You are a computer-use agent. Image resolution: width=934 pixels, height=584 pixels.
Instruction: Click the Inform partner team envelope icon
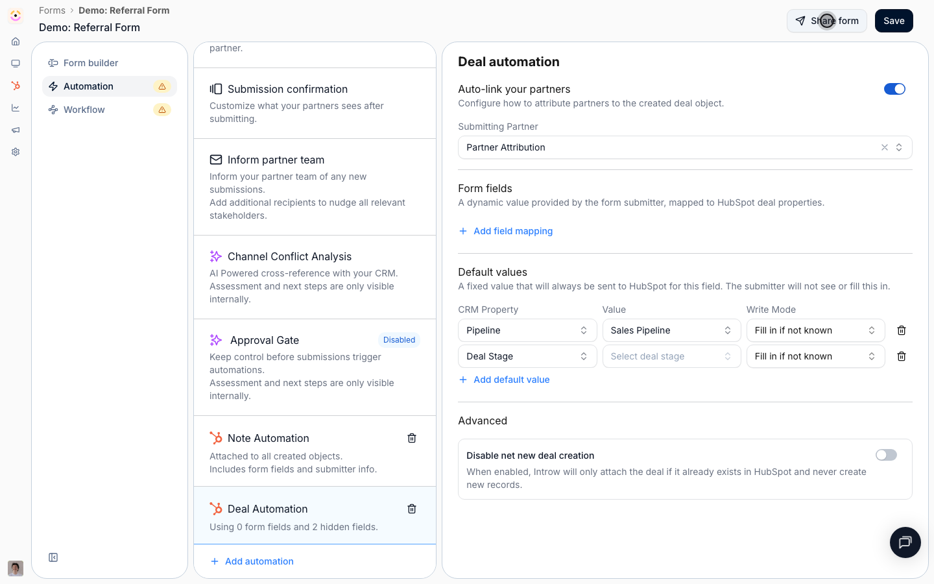(216, 160)
